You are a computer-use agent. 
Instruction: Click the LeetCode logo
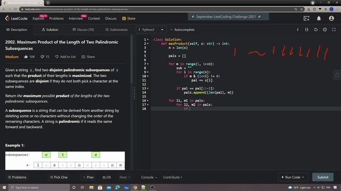17,19
